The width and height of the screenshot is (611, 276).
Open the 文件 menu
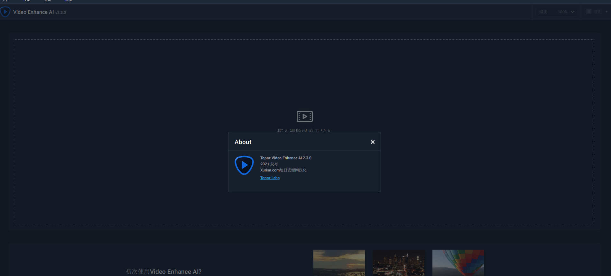[x=5, y=1]
